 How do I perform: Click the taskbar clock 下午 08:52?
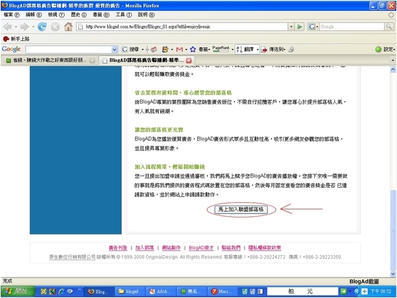coord(381,291)
